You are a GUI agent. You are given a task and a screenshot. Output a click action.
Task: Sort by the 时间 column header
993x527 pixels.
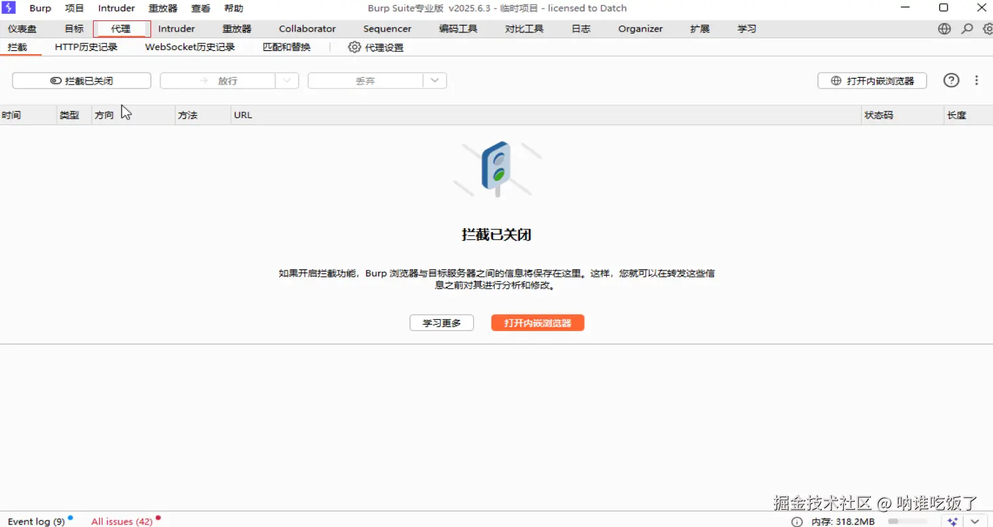(28, 115)
